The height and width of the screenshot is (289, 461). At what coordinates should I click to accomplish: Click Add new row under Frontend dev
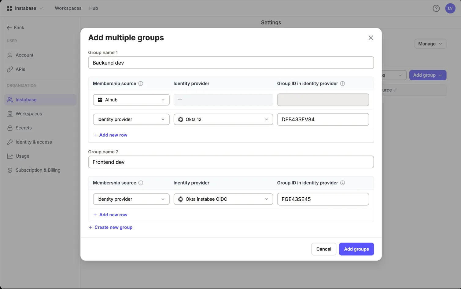tap(110, 215)
